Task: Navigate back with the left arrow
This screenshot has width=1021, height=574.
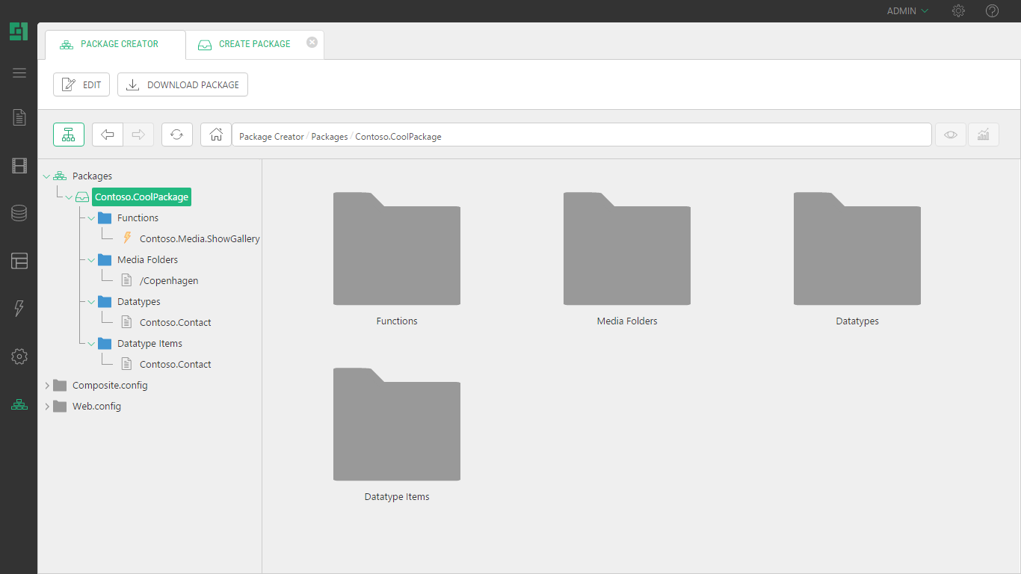Action: point(108,135)
